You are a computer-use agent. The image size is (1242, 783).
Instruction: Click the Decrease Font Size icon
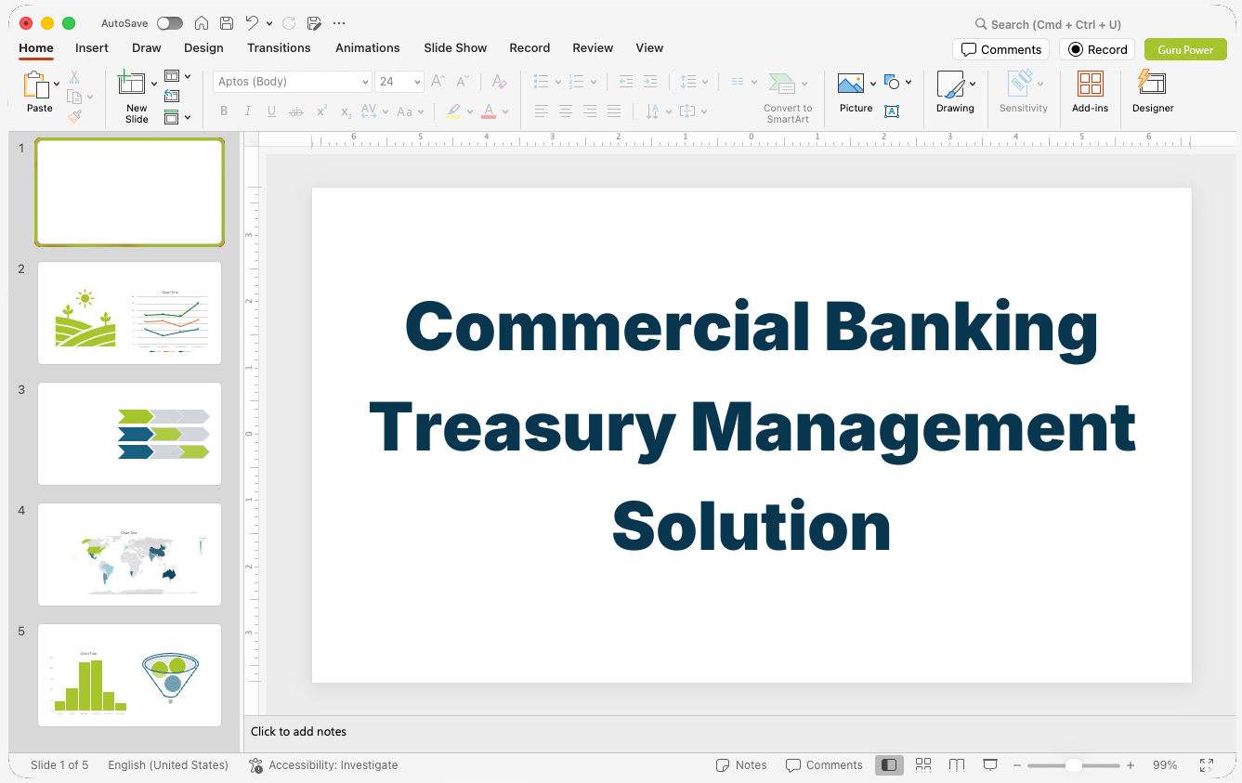463,82
